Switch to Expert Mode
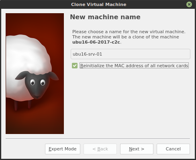 tap(63, 149)
